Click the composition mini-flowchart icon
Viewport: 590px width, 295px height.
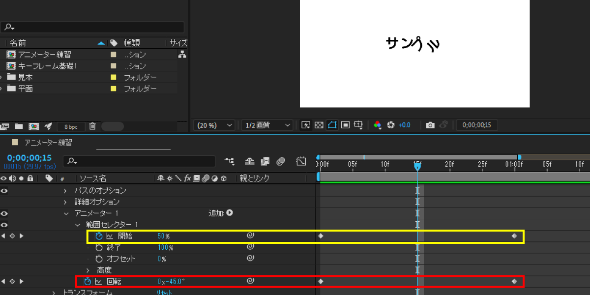[x=229, y=161]
